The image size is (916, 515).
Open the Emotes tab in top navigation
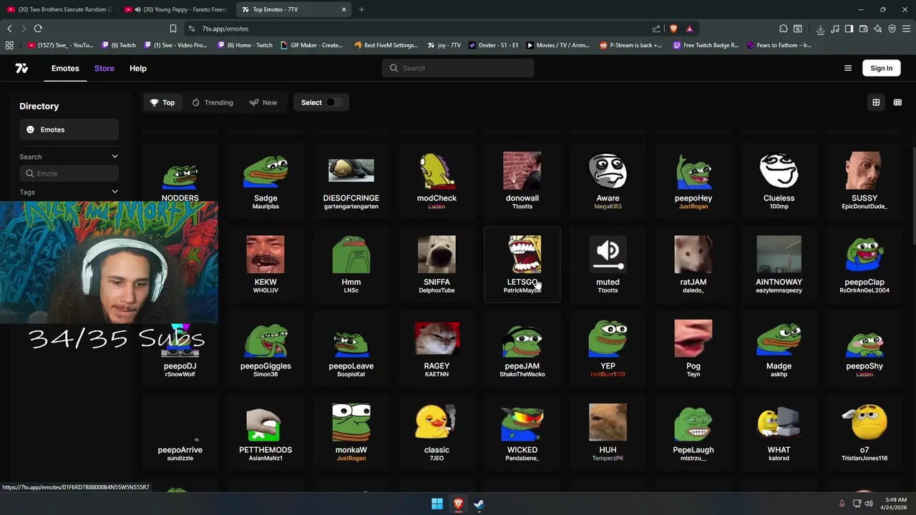[65, 68]
